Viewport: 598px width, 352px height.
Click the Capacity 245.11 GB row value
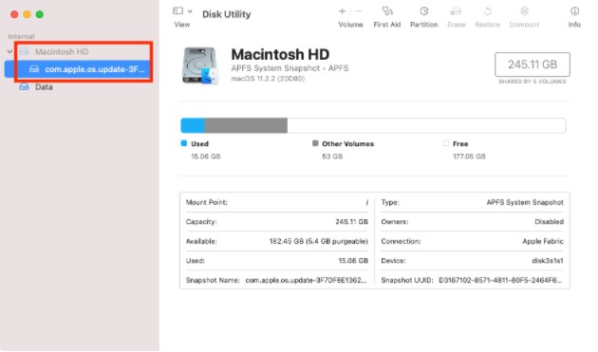(351, 222)
